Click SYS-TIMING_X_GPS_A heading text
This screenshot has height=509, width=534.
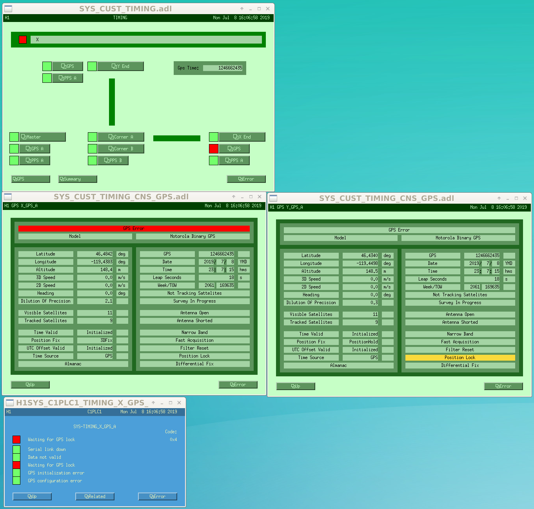(x=95, y=427)
